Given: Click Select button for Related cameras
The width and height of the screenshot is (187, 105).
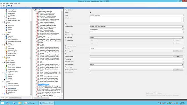Looking at the screenshot, I should click(x=178, y=56).
